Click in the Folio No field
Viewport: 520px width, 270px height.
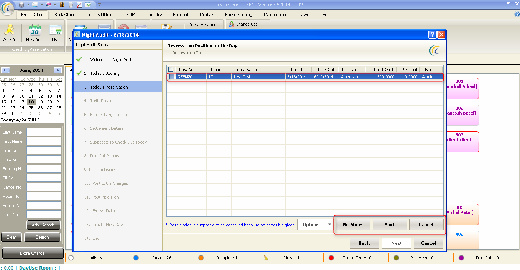coord(44,150)
